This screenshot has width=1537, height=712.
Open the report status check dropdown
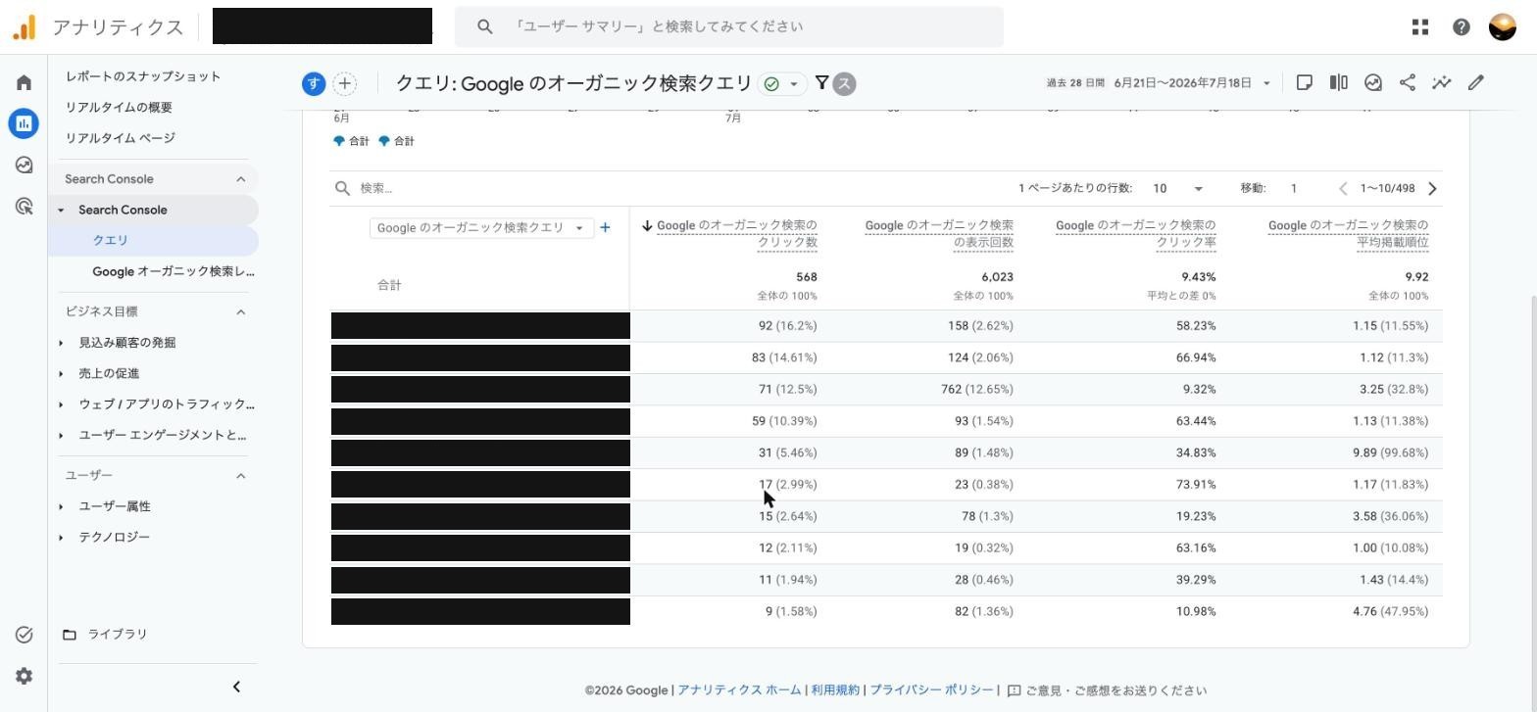pos(782,84)
